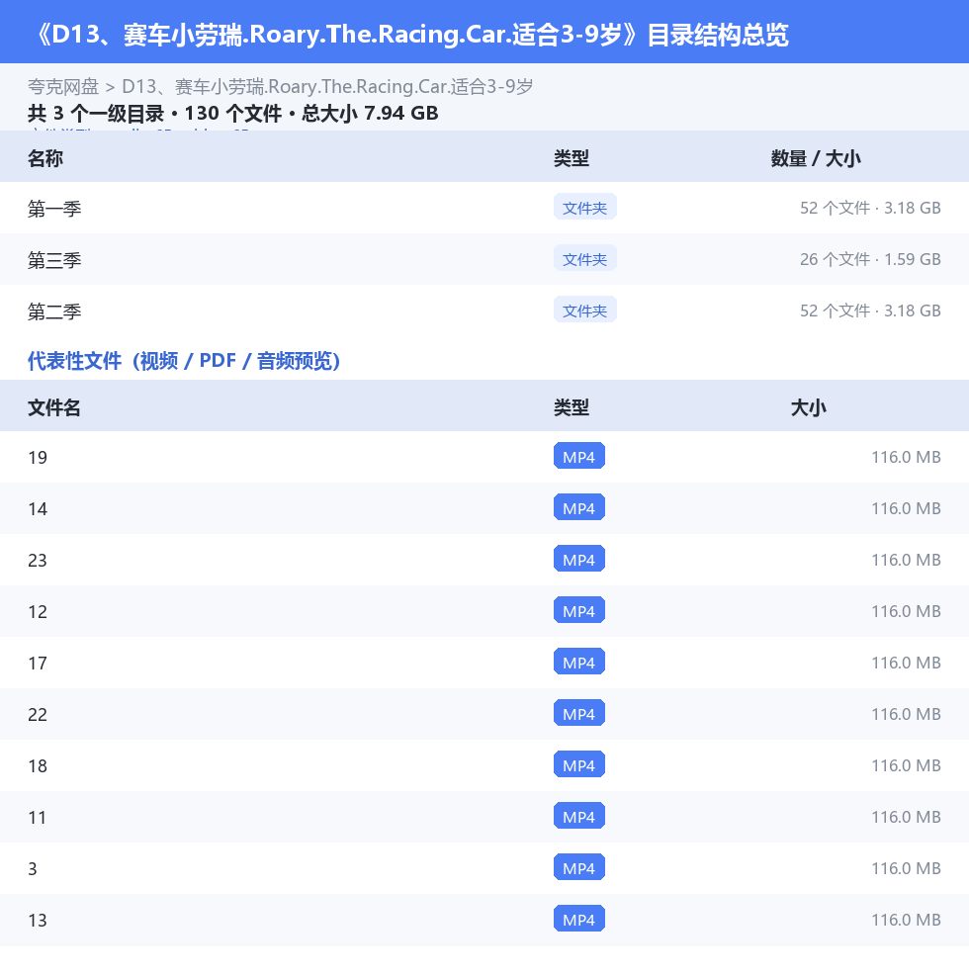Click '52 个文件 · 3.18 GB' in 第二季 row

click(x=870, y=311)
